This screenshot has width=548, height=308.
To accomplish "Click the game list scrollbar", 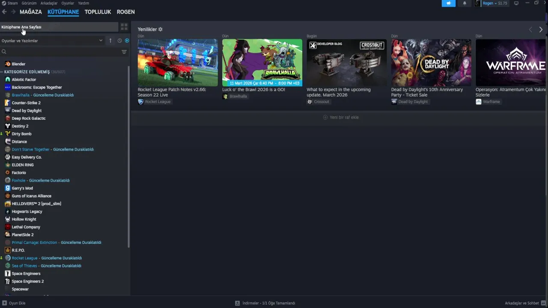I will pyautogui.click(x=129, y=157).
